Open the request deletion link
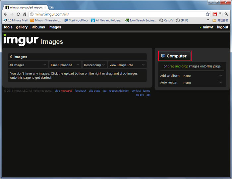Viewport: 232px width, 179px height. [x=119, y=91]
